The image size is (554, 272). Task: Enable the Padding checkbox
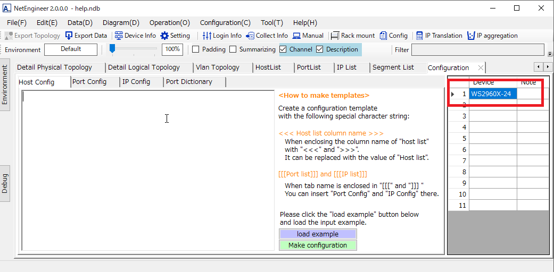[195, 49]
